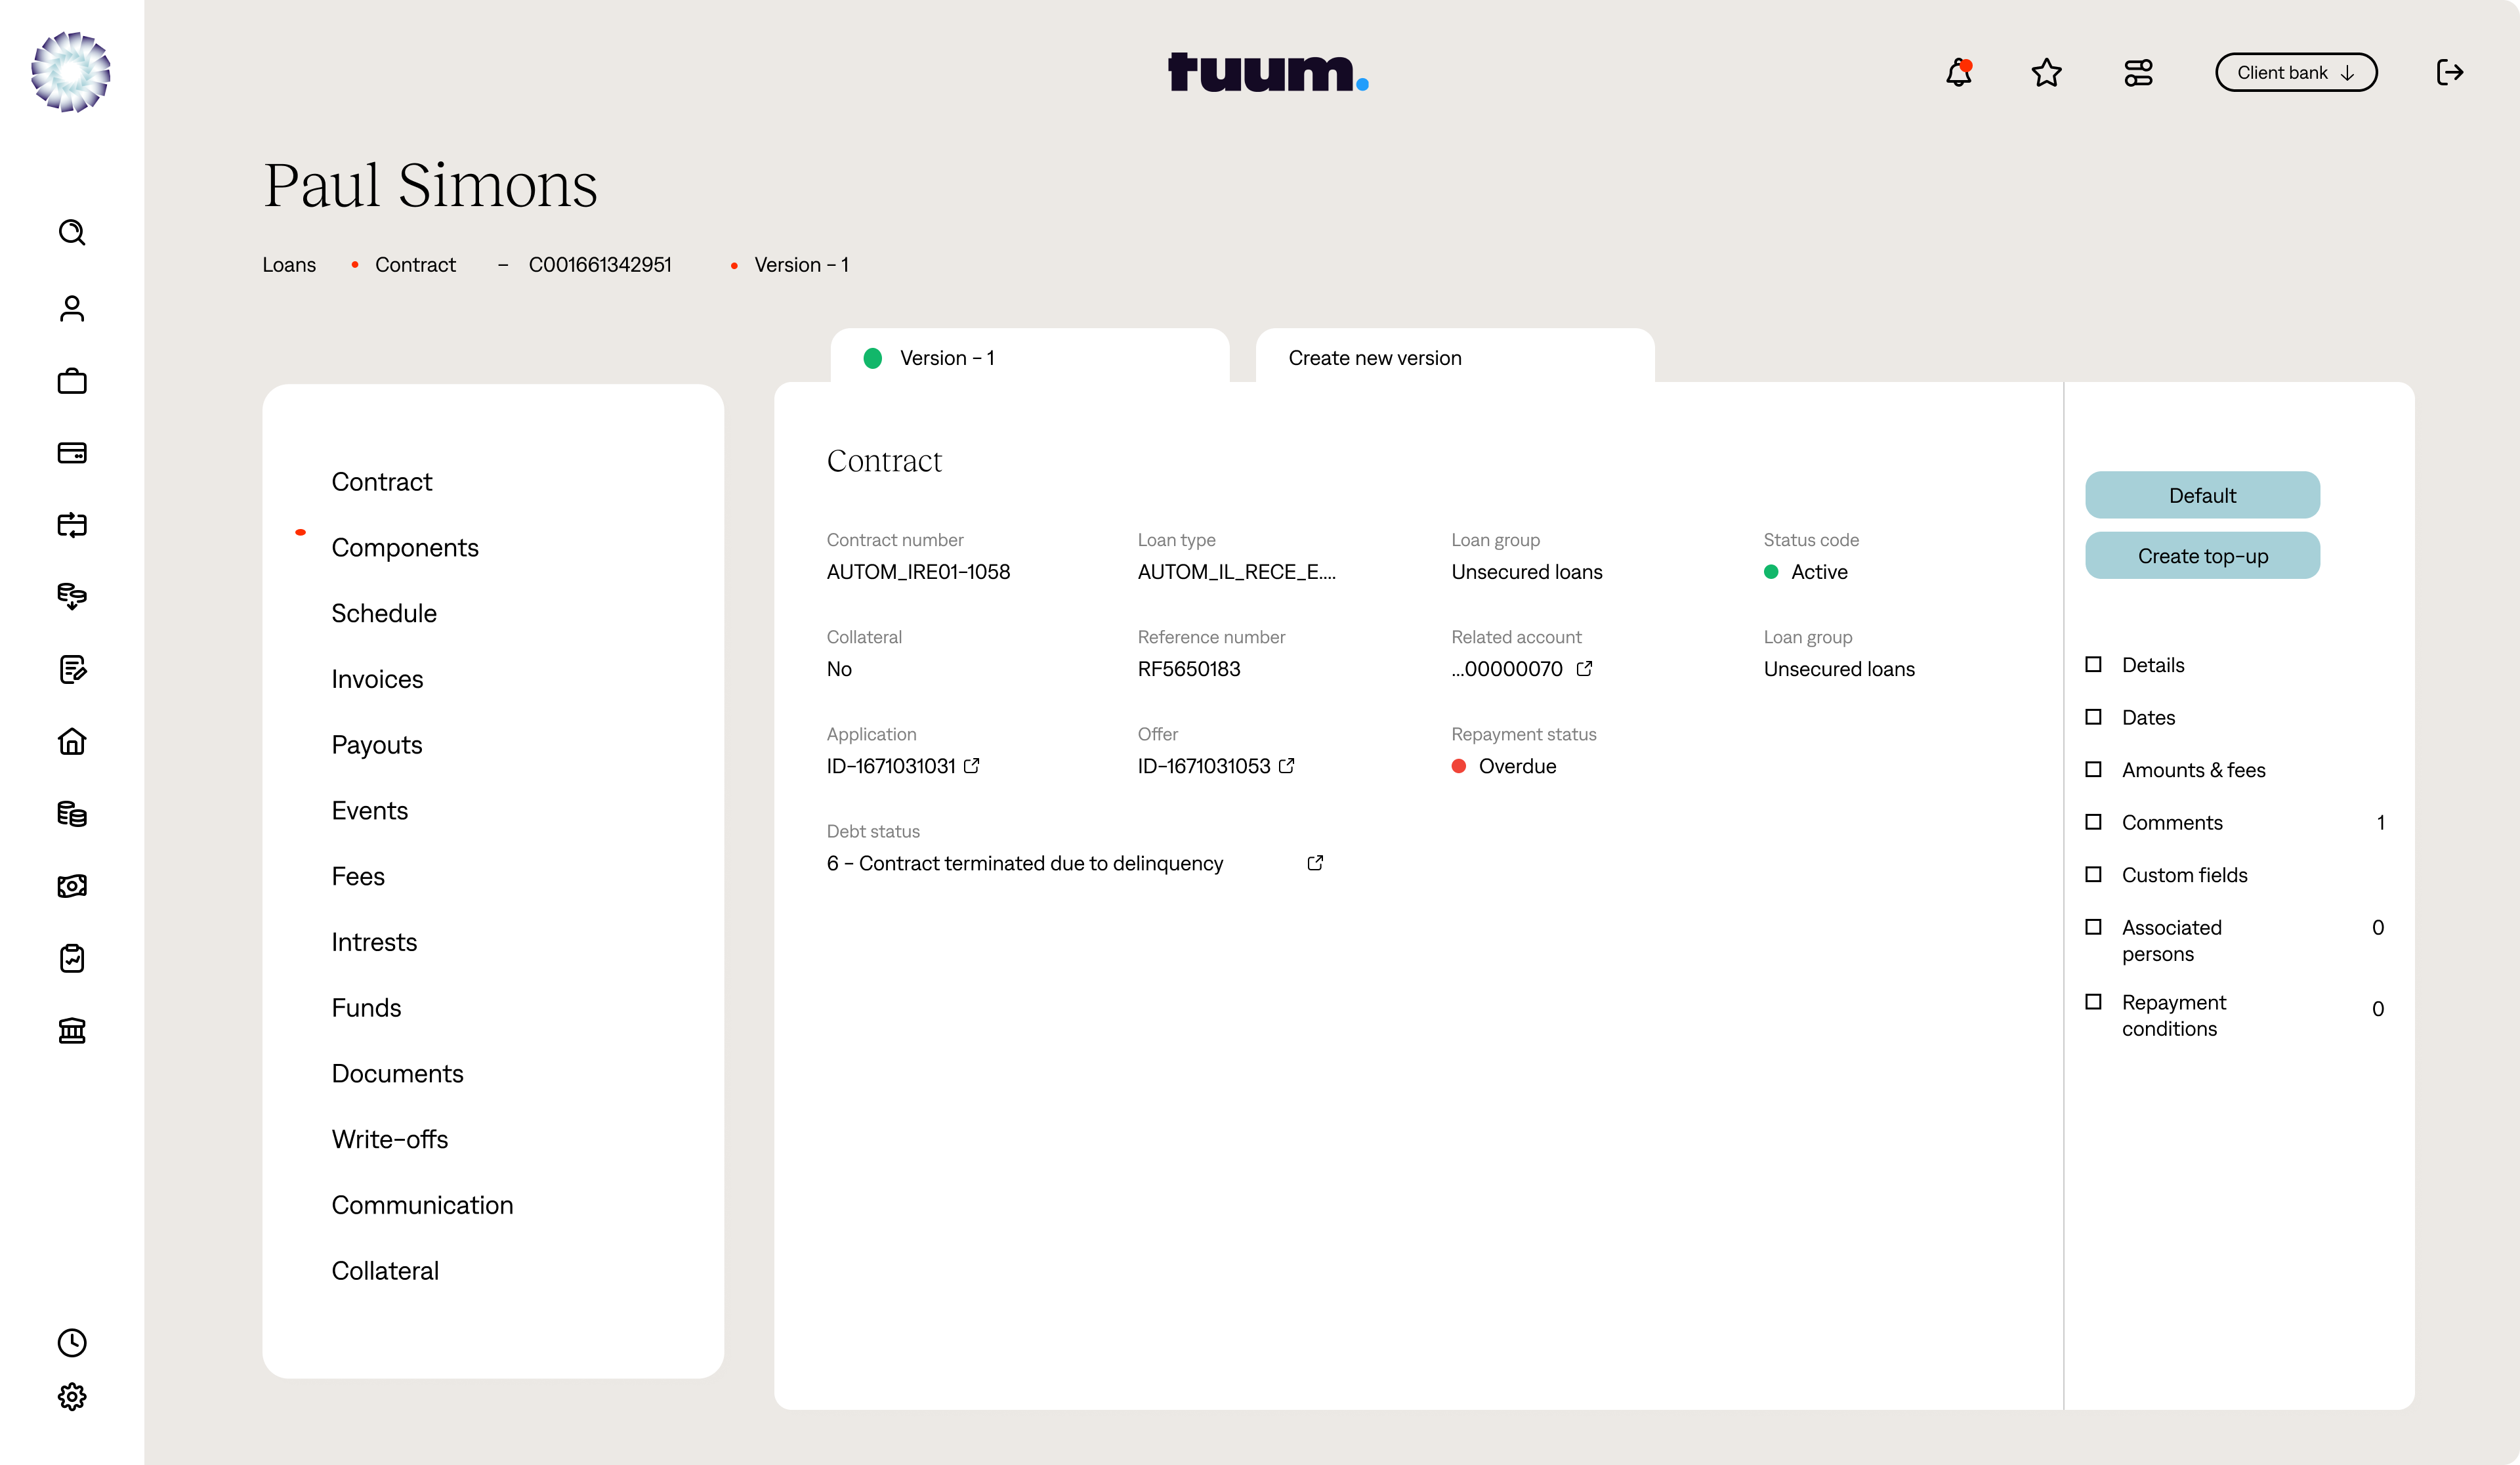Open the card icon in sidebar
2520x1465 pixels.
(72, 453)
